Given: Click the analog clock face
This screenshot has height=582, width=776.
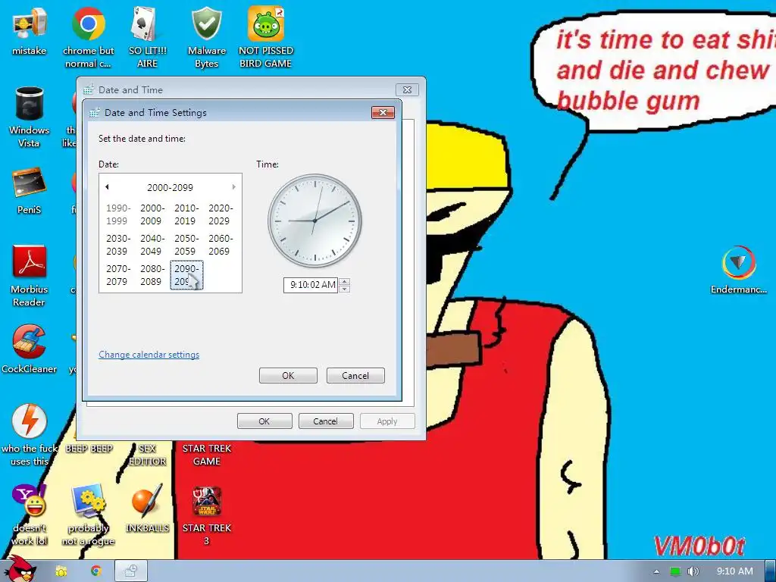Looking at the screenshot, I should [314, 221].
